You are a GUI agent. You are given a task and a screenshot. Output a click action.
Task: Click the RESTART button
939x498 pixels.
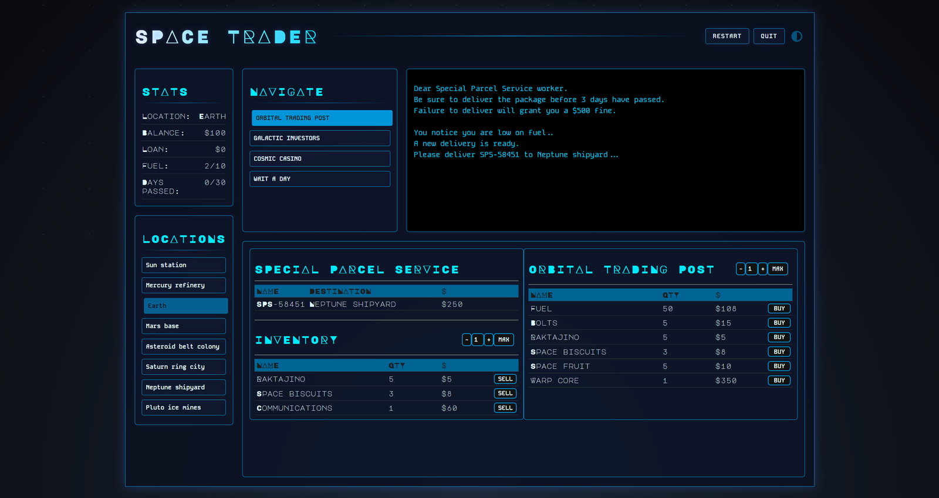727,36
